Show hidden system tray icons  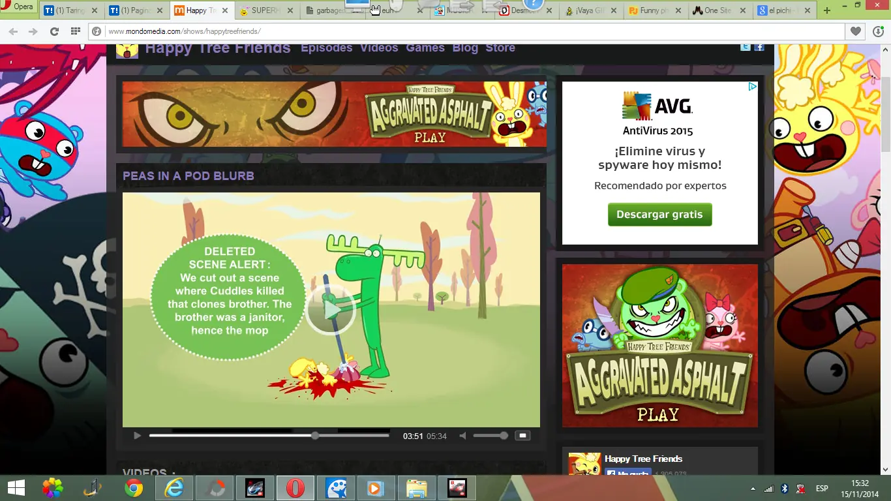click(x=753, y=489)
